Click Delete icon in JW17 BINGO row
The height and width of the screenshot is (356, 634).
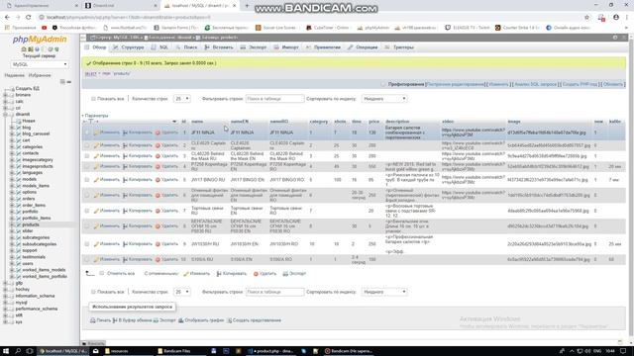[x=158, y=180]
